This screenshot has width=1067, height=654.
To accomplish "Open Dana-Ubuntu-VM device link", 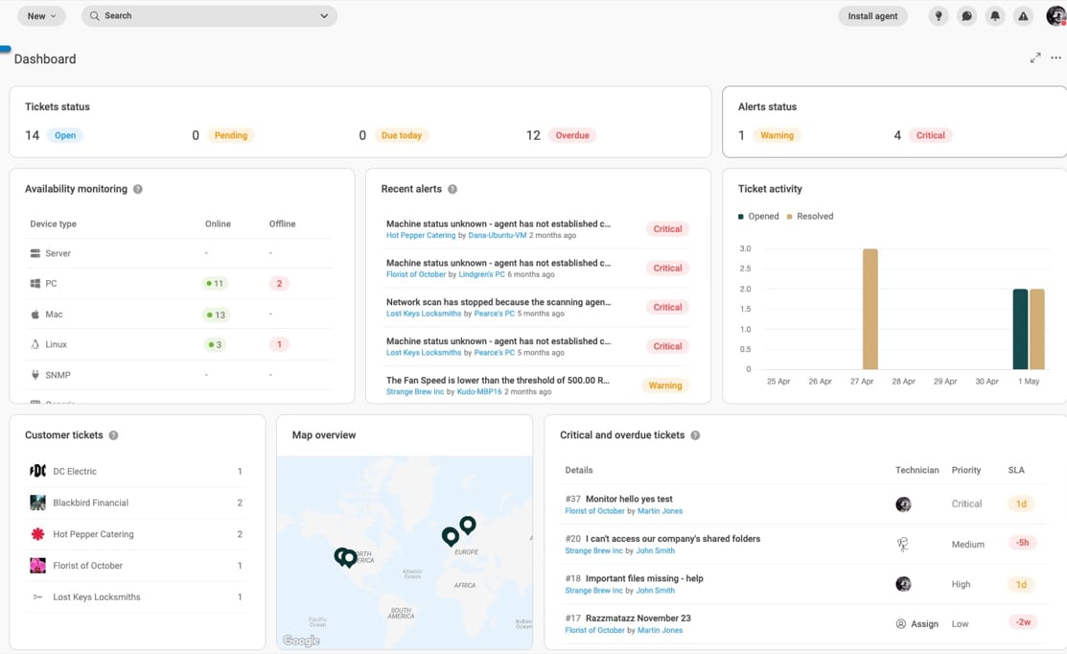I will [498, 236].
